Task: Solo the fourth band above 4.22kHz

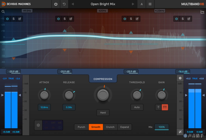Action: tap(183, 19)
